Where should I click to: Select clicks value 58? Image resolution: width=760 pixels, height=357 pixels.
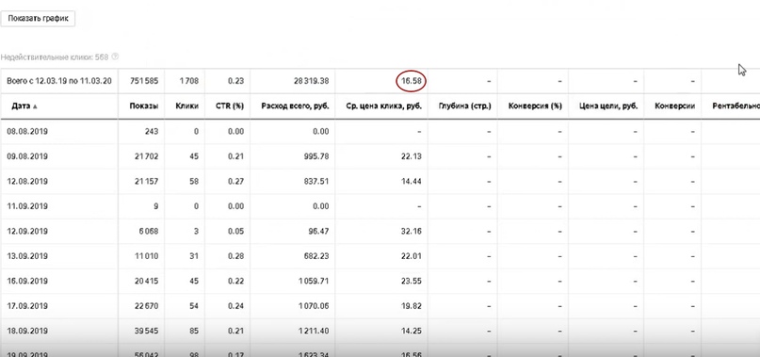[x=194, y=182]
